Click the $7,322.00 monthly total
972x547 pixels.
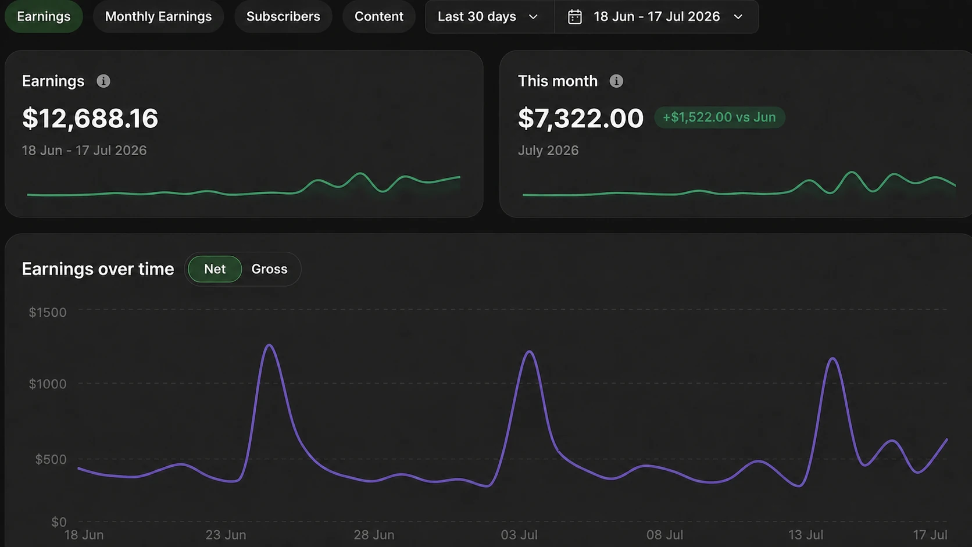click(581, 119)
